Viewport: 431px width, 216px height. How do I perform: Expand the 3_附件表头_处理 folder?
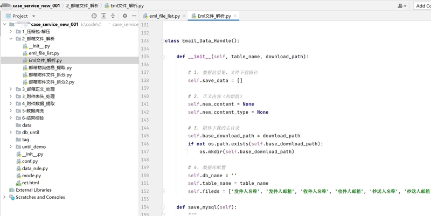click(10, 96)
